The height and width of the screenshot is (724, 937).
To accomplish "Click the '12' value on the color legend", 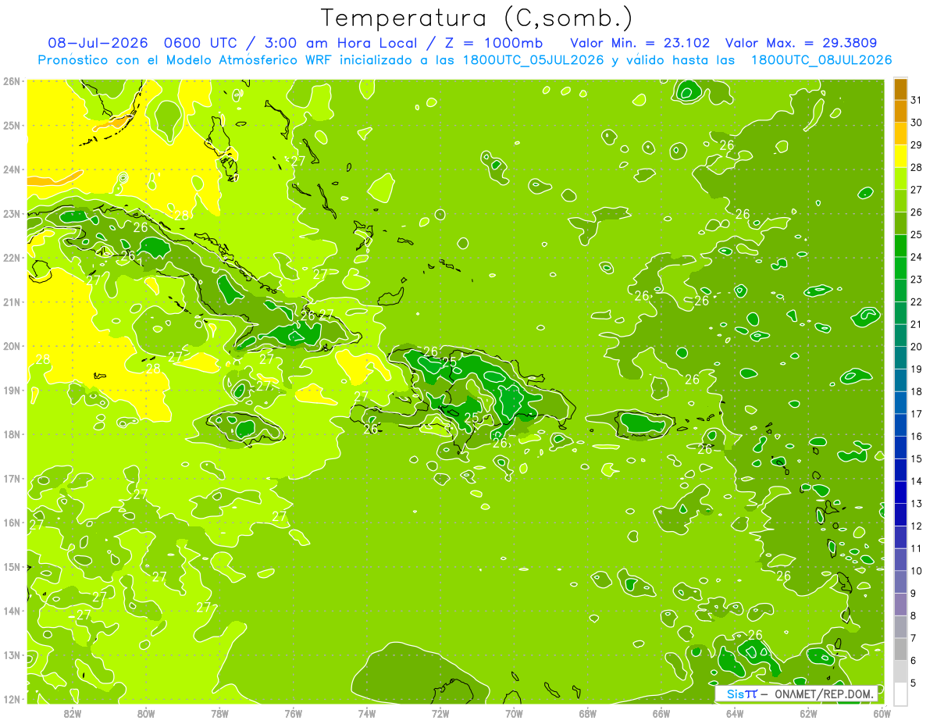I will point(917,526).
